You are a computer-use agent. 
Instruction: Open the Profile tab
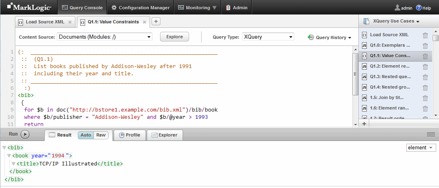pyautogui.click(x=130, y=135)
